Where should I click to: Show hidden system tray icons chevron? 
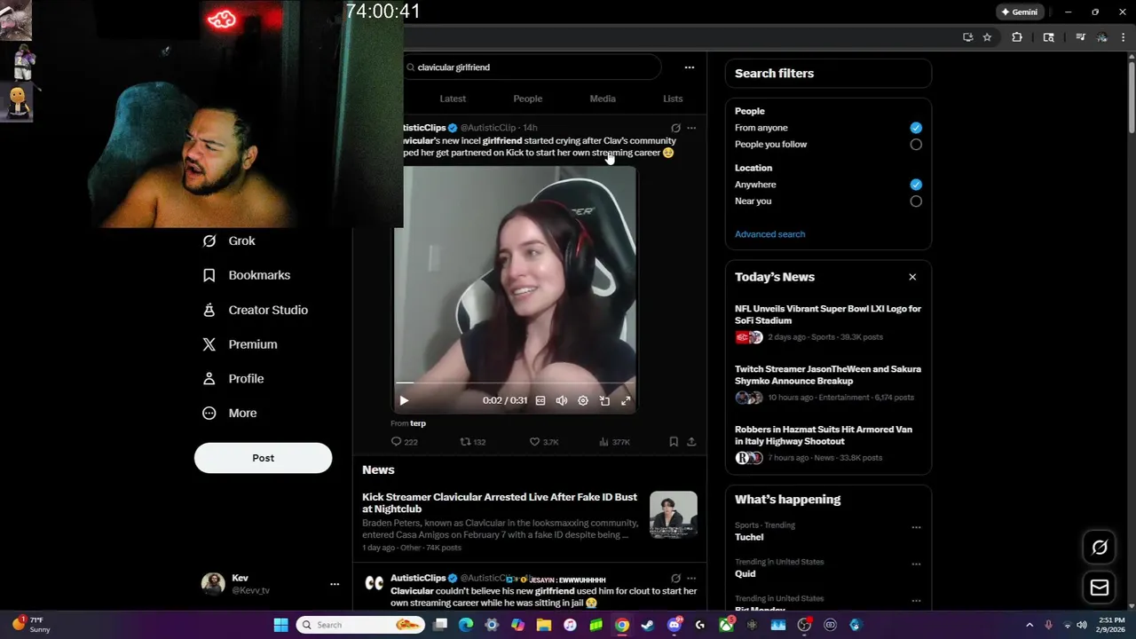(x=1029, y=625)
